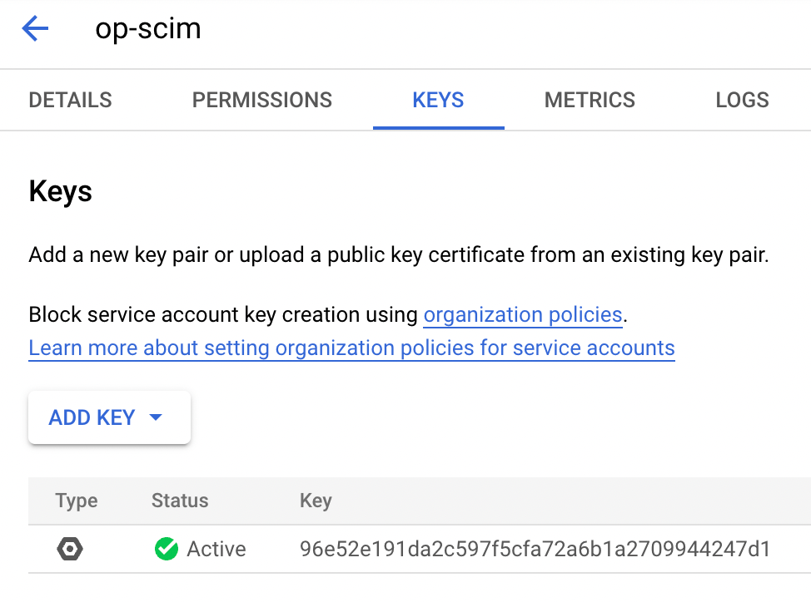811x602 pixels.
Task: Select the gear-shaped key icon under Type
Action: [70, 549]
